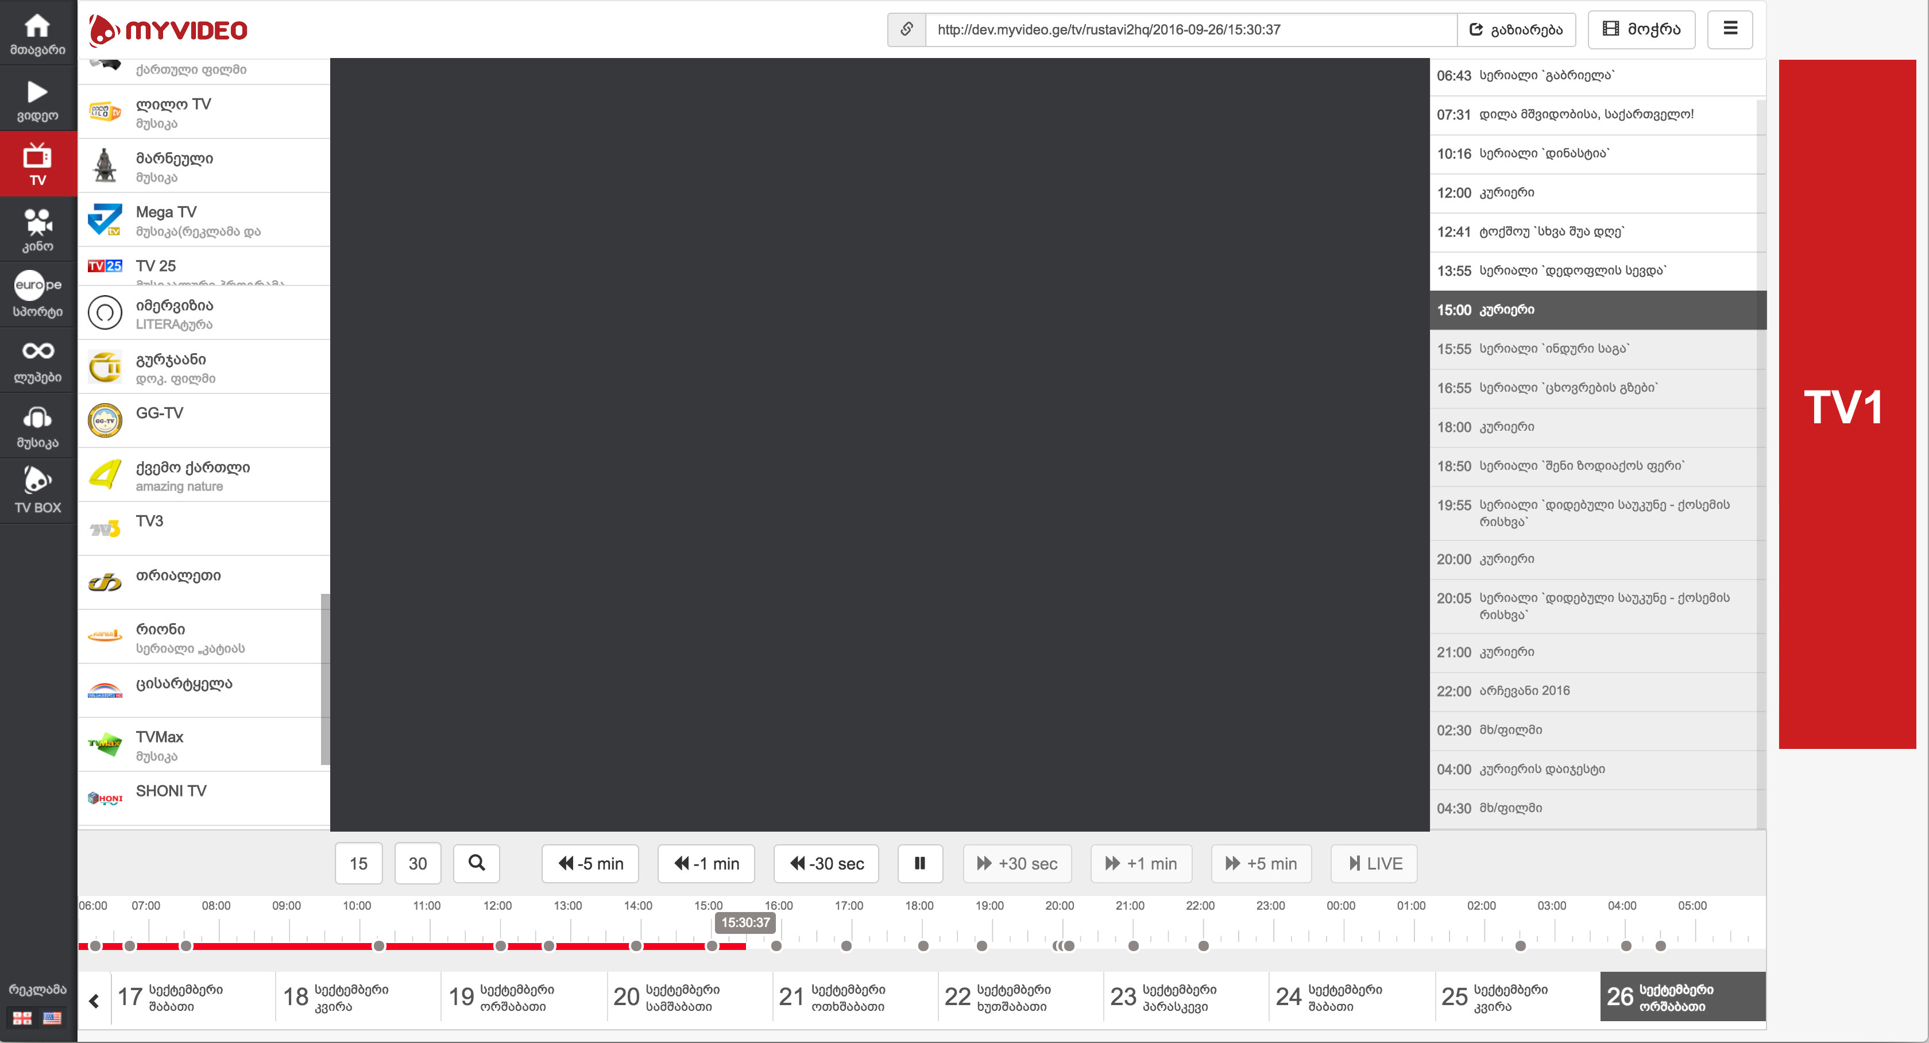Open the Kino movie camera section
Viewport: 1929px width, 1043px height.
[x=37, y=230]
